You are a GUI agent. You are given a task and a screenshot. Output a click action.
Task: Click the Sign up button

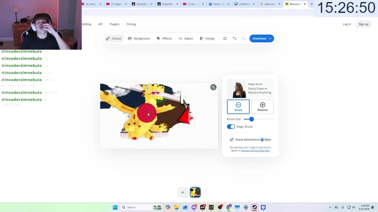(x=364, y=24)
